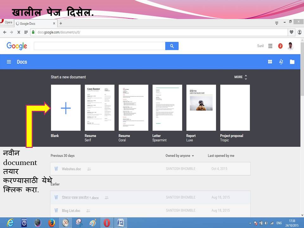View the red notifications badge showing 2
Viewport: 304px width, 228px height.
280,46
